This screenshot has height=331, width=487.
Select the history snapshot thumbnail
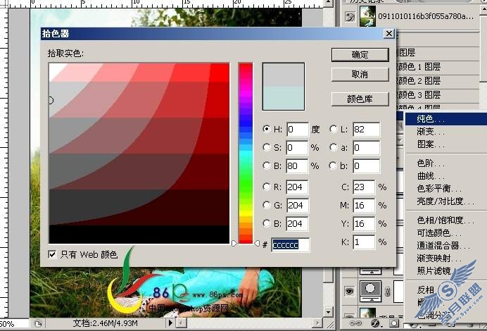tap(367, 16)
